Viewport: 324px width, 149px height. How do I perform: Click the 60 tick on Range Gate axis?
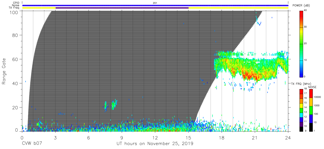15,59
